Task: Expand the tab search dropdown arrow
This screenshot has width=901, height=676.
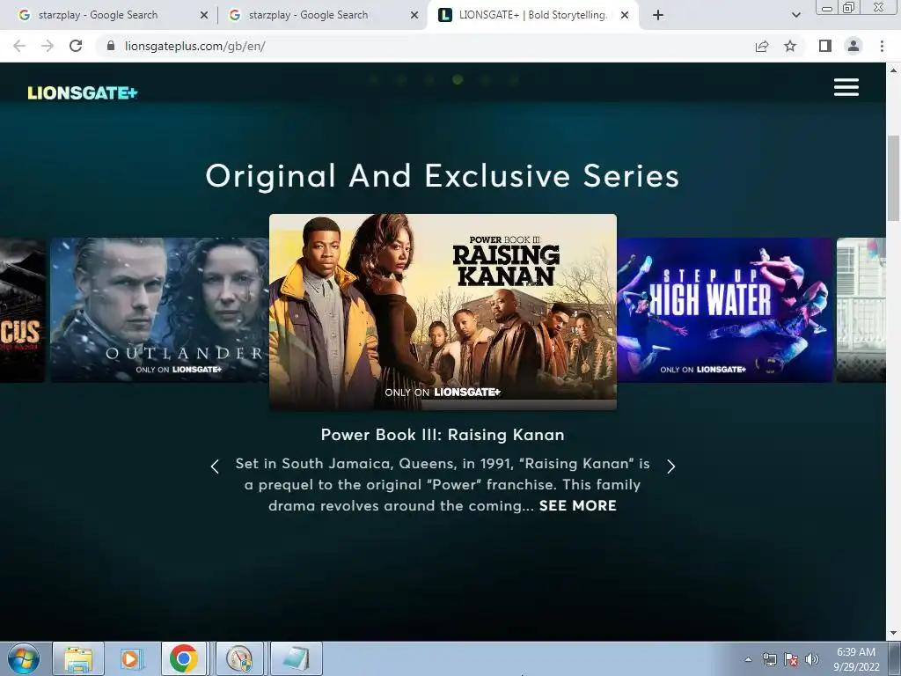Action: 795,15
